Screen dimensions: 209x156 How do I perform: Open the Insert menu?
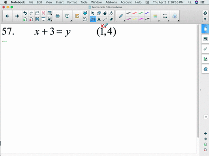(60, 2)
